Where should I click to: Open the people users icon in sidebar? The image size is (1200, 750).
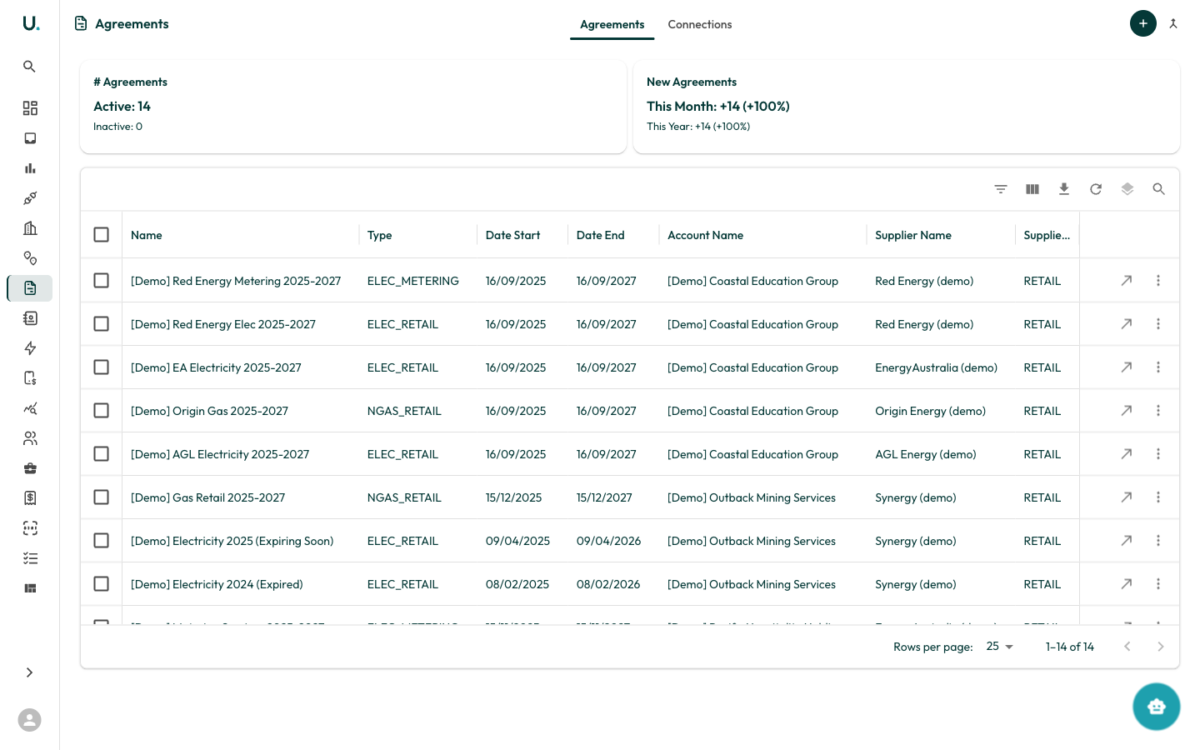tap(30, 438)
